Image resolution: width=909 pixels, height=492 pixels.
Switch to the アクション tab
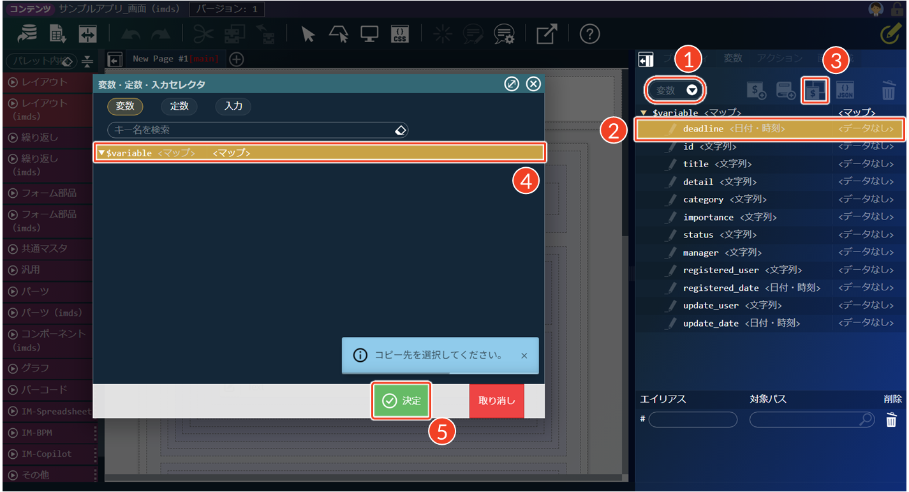point(780,58)
